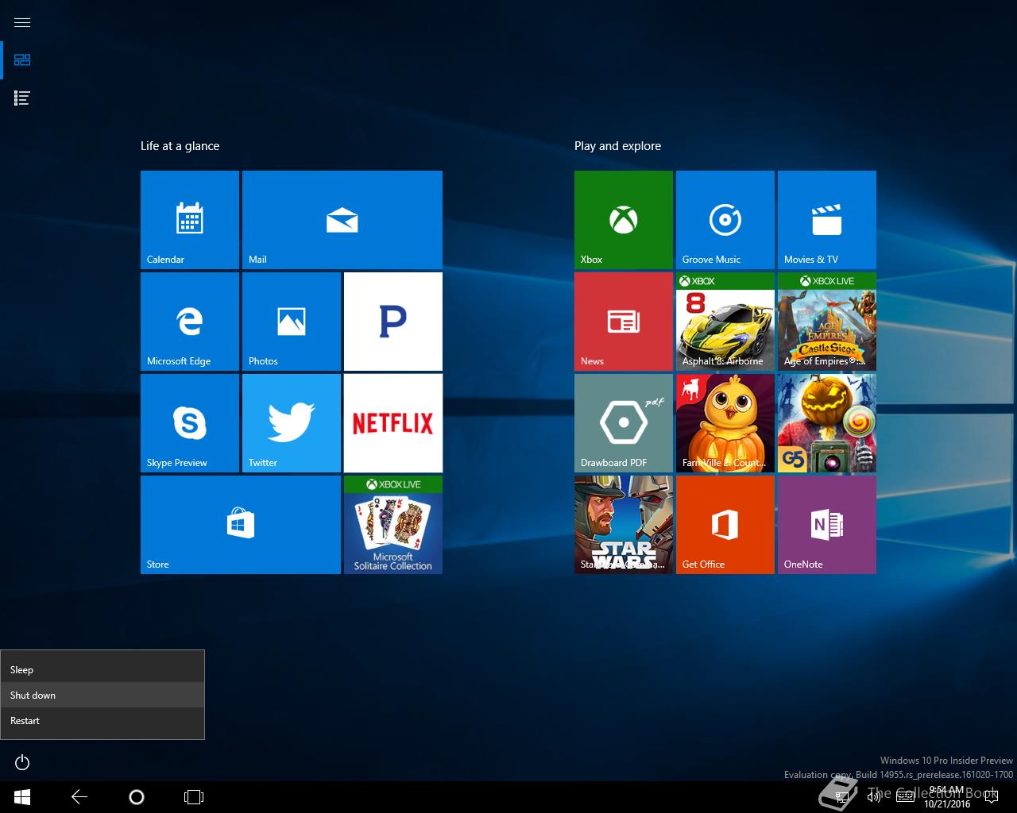The image size is (1017, 813).
Task: Open the Store tile
Action: (x=241, y=525)
